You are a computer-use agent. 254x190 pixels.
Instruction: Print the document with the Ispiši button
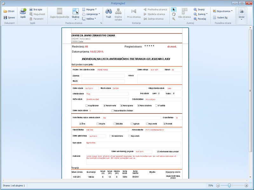pos(23,13)
